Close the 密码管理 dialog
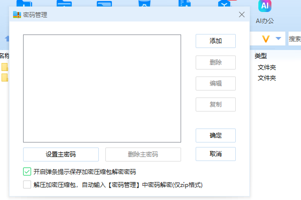The height and width of the screenshot is (200, 301). click(x=242, y=15)
